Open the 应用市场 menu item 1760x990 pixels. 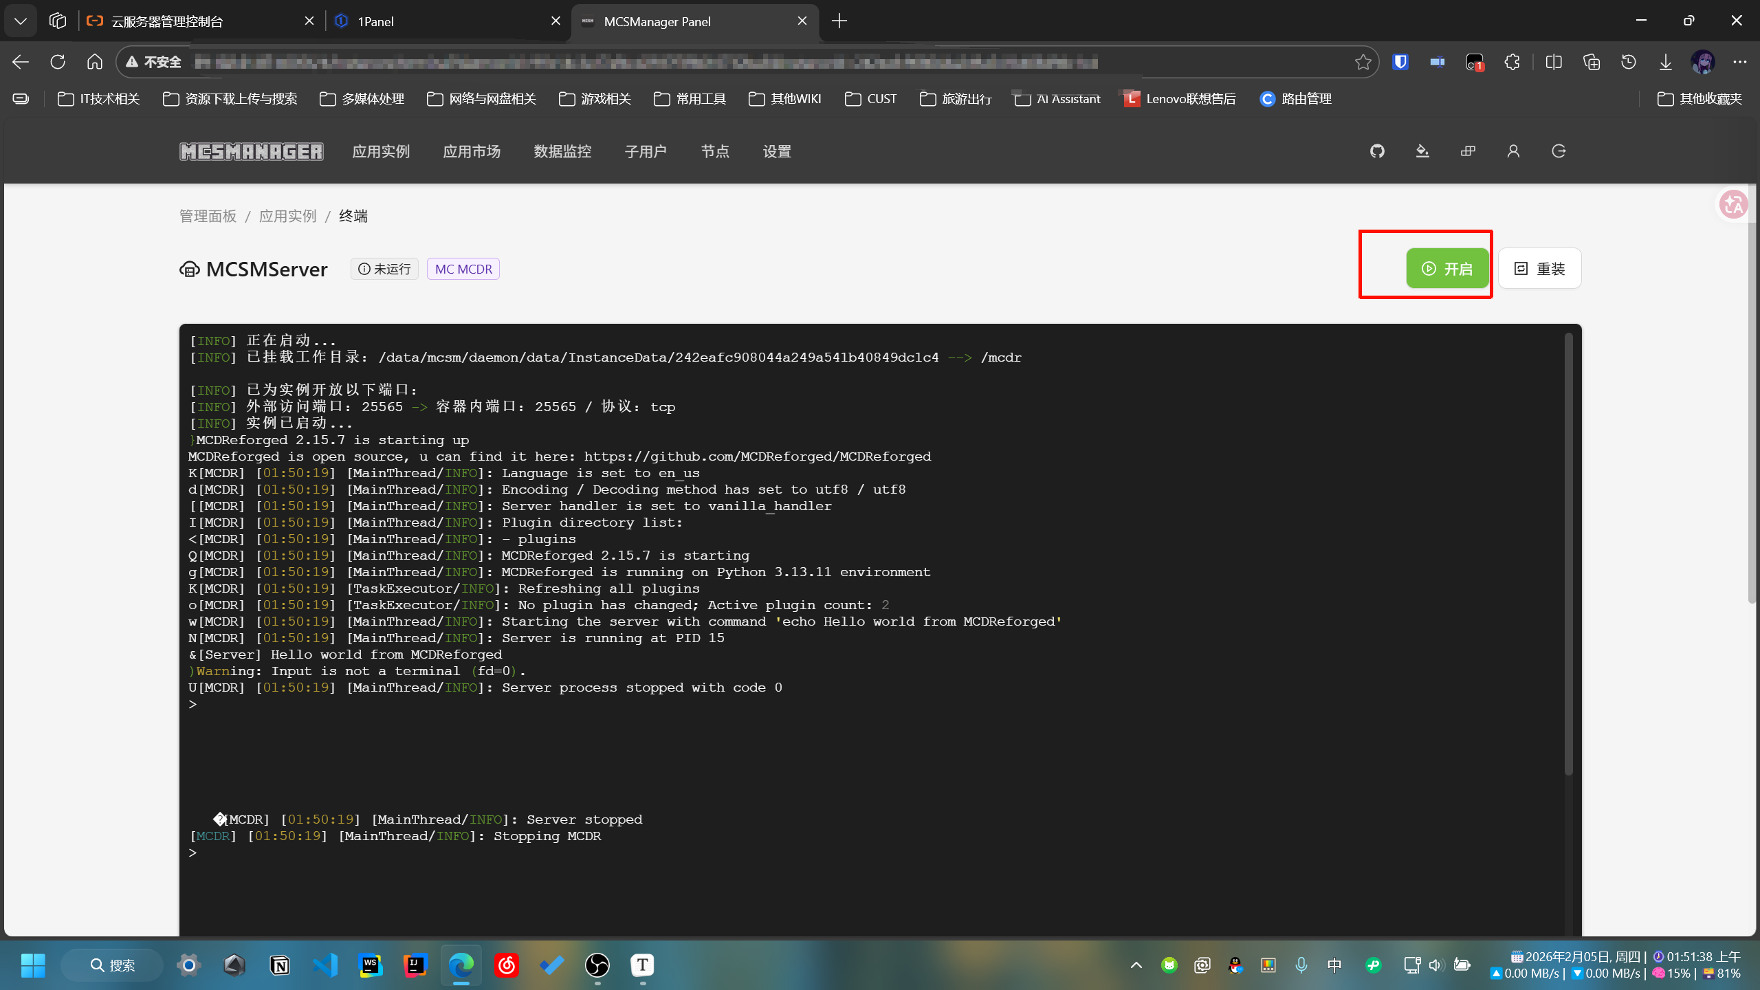pyautogui.click(x=472, y=151)
